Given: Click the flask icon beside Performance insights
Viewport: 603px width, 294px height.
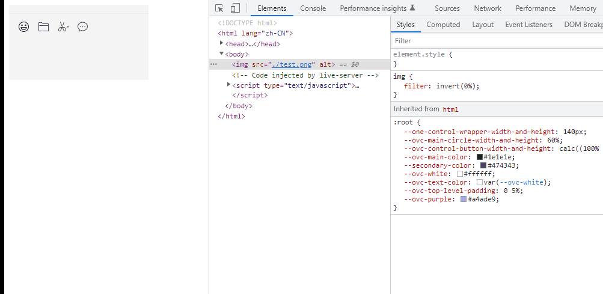Looking at the screenshot, I should [412, 8].
